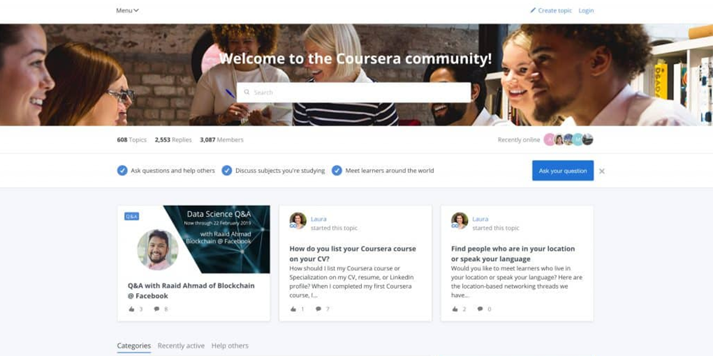This screenshot has width=713, height=356.
Task: Click the magnifier icon in search bar
Action: [x=247, y=93]
